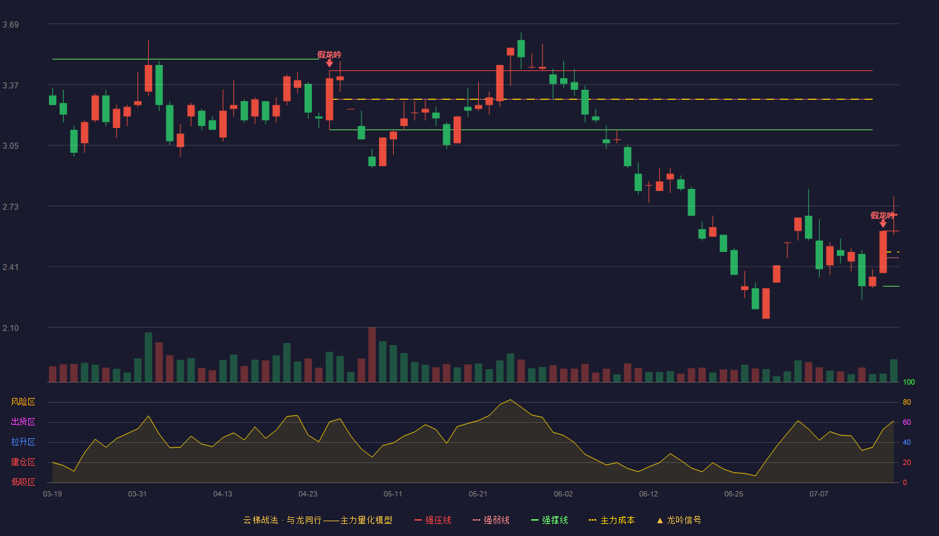Select the 风险区 zone label
The image size is (939, 536).
pyautogui.click(x=23, y=402)
